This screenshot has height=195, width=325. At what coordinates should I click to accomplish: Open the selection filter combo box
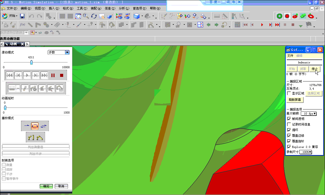pyautogui.click(x=15, y=33)
